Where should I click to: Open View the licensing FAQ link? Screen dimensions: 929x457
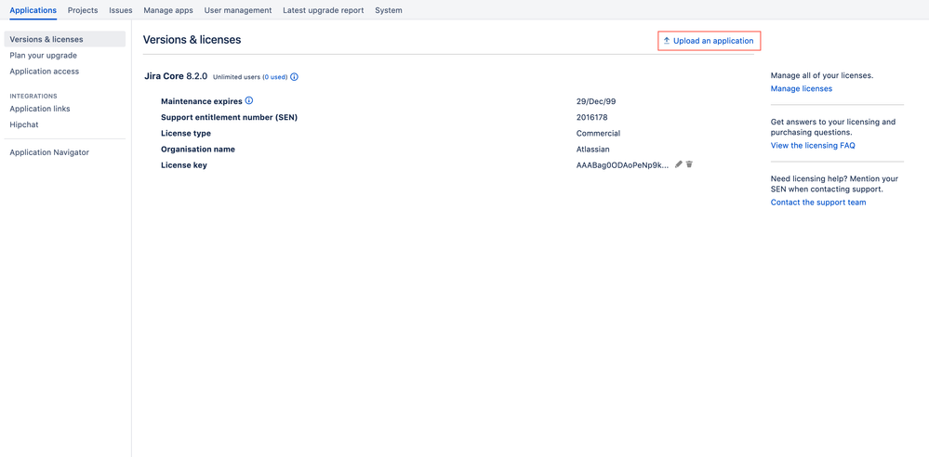813,145
